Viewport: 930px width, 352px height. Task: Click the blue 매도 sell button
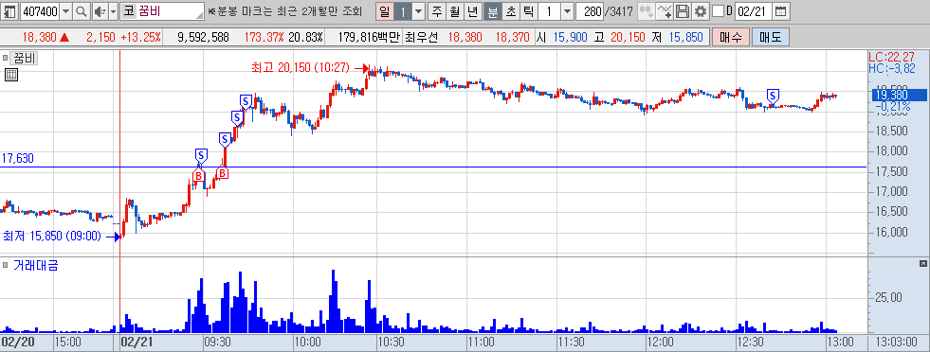click(x=771, y=37)
